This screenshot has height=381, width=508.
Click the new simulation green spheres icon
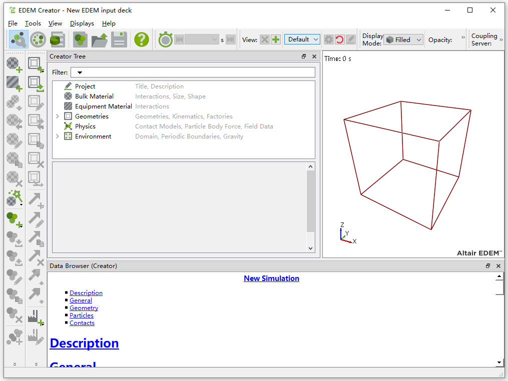80,39
